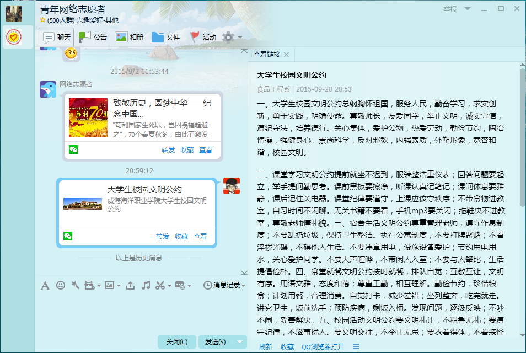Switch to the 相册 tab

click(129, 38)
